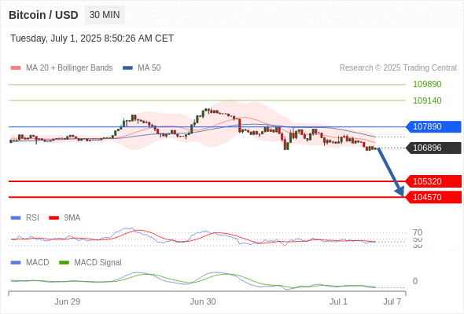Click the MACD blue legend marker
The image size is (464, 314).
pos(16,263)
